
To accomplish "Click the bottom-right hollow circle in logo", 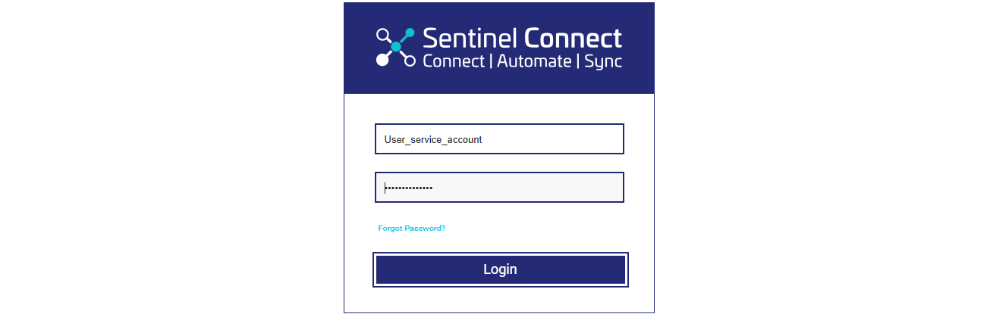I will tap(410, 61).
